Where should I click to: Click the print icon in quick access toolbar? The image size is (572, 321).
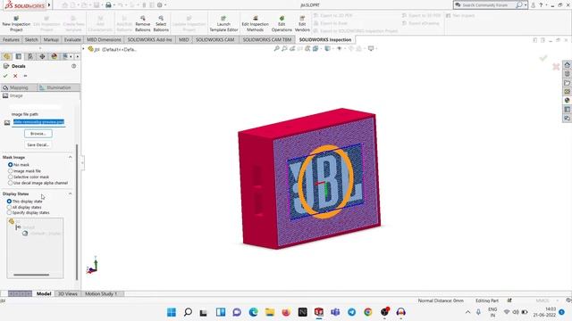pos(108,5)
